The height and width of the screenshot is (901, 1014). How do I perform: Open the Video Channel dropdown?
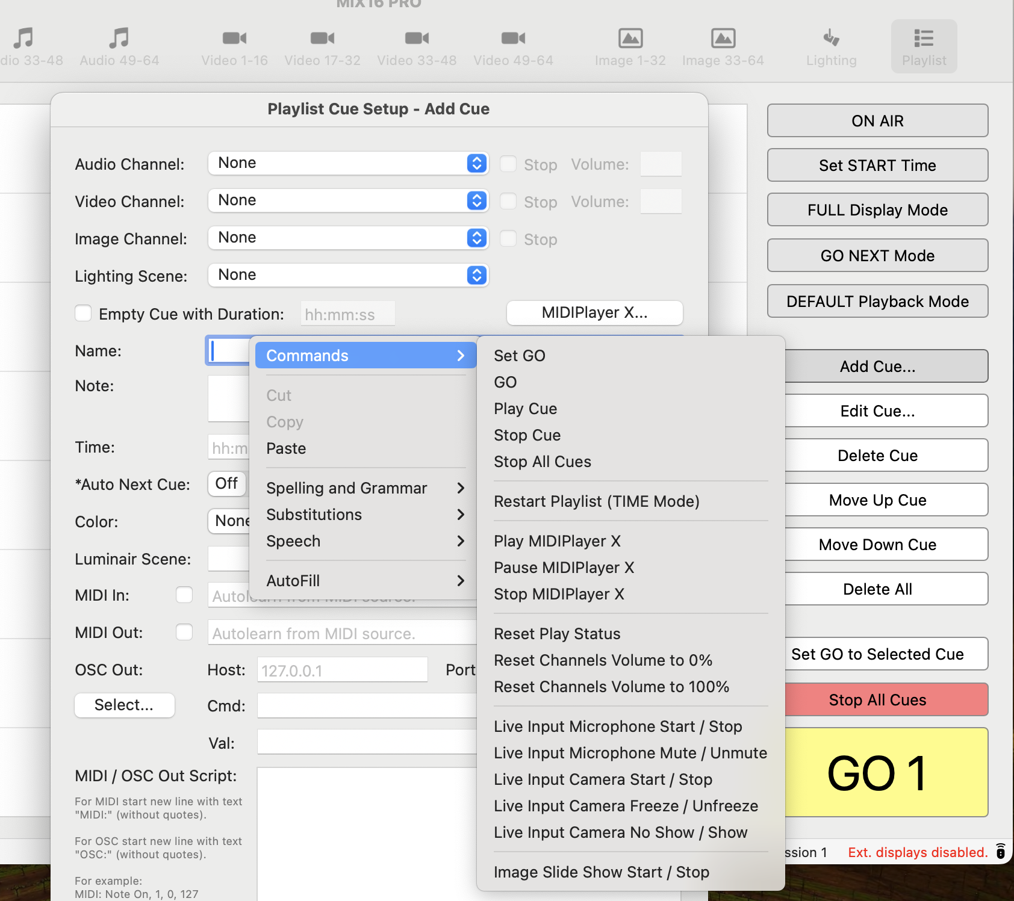coord(348,200)
